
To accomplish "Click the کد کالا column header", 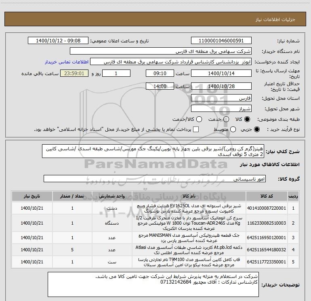I will click(x=267, y=196).
